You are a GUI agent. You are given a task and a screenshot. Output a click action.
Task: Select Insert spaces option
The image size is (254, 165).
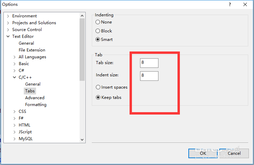click(x=98, y=87)
